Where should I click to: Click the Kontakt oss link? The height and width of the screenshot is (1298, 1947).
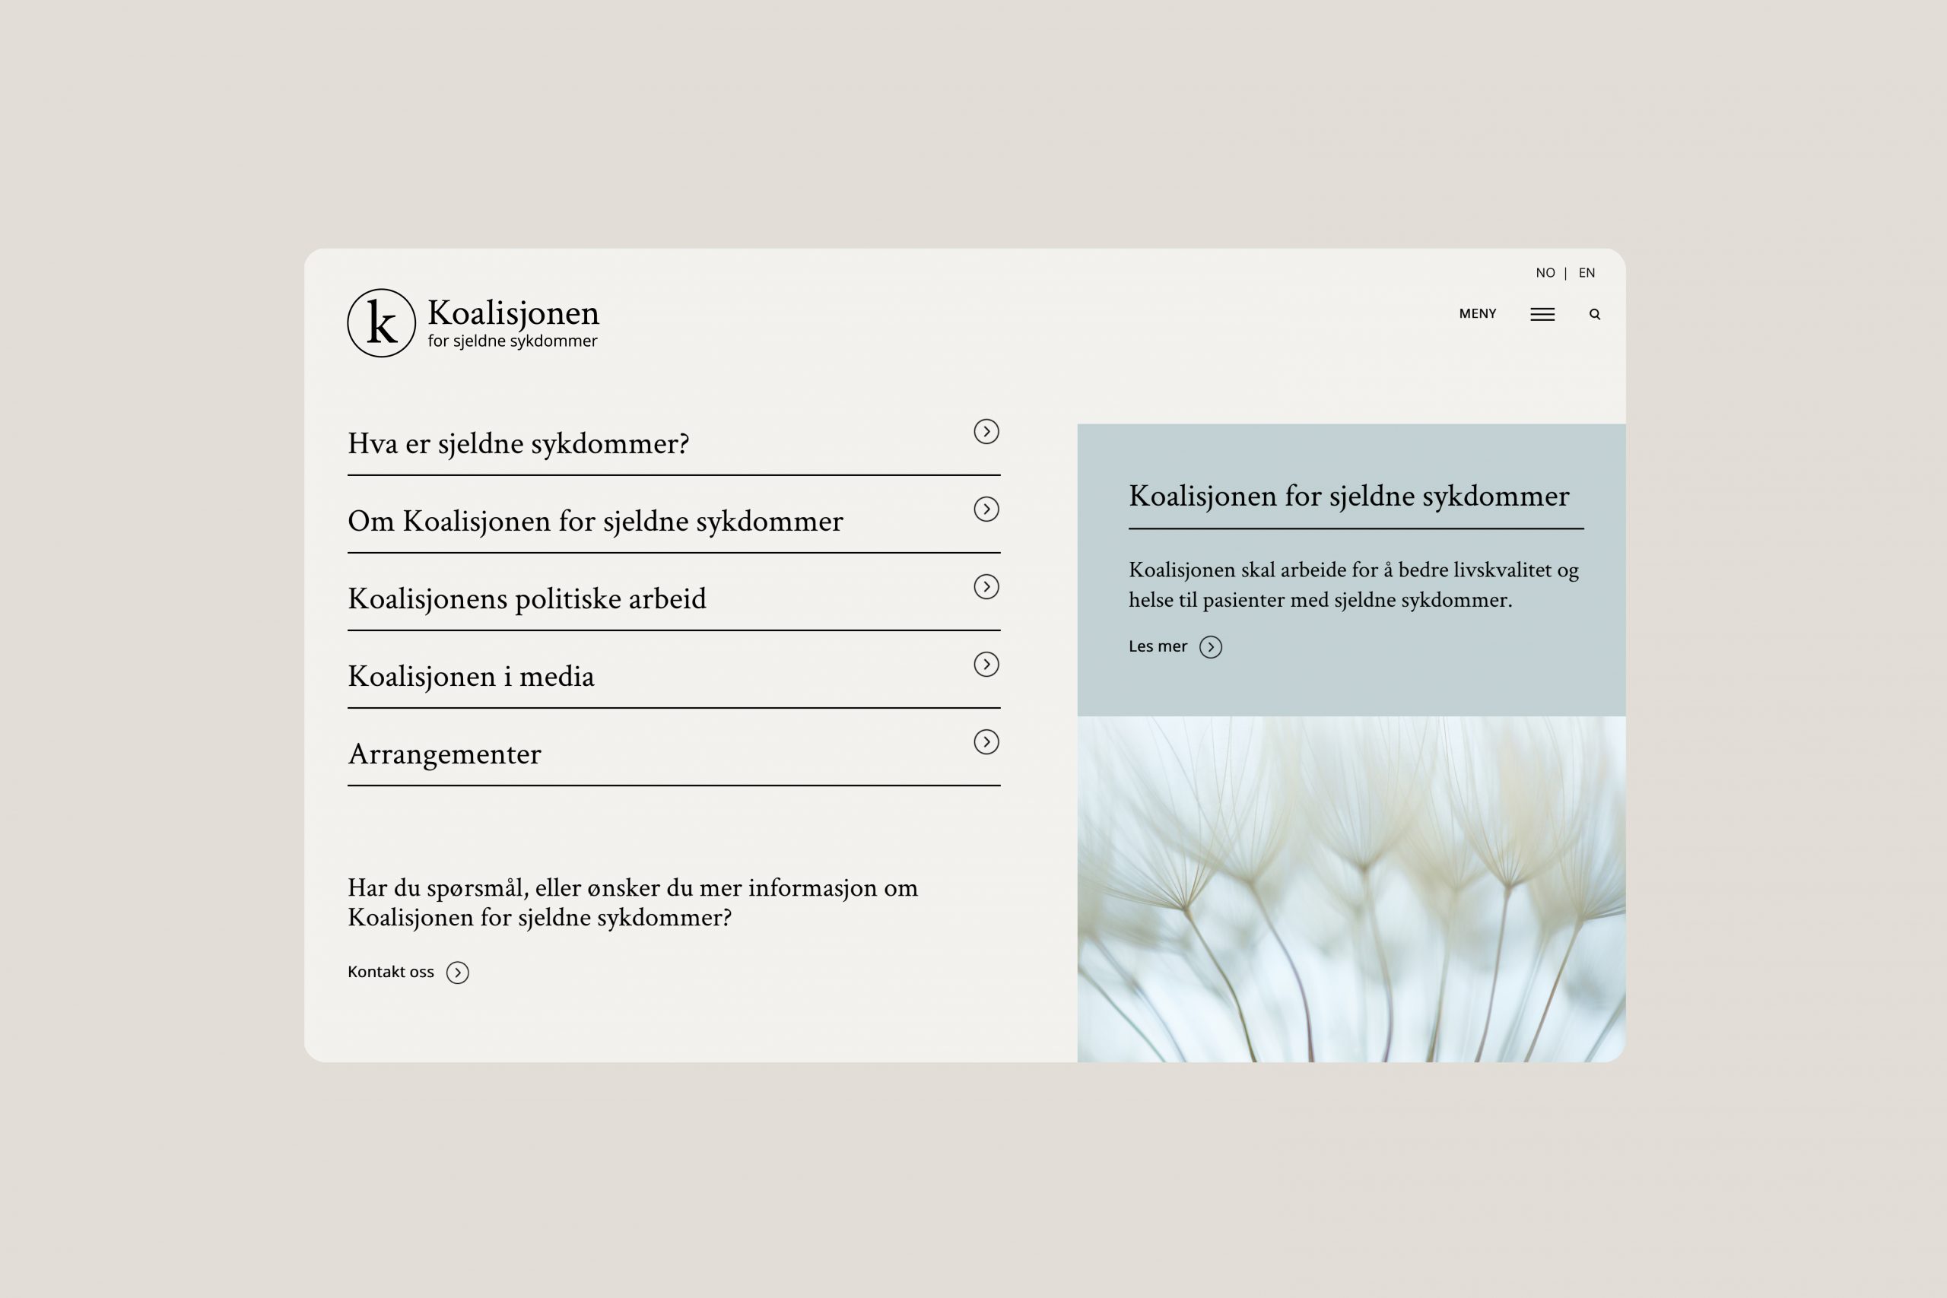(x=391, y=972)
